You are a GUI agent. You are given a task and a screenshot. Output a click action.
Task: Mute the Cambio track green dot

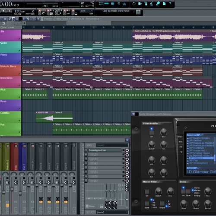pyautogui.click(x=19, y=121)
